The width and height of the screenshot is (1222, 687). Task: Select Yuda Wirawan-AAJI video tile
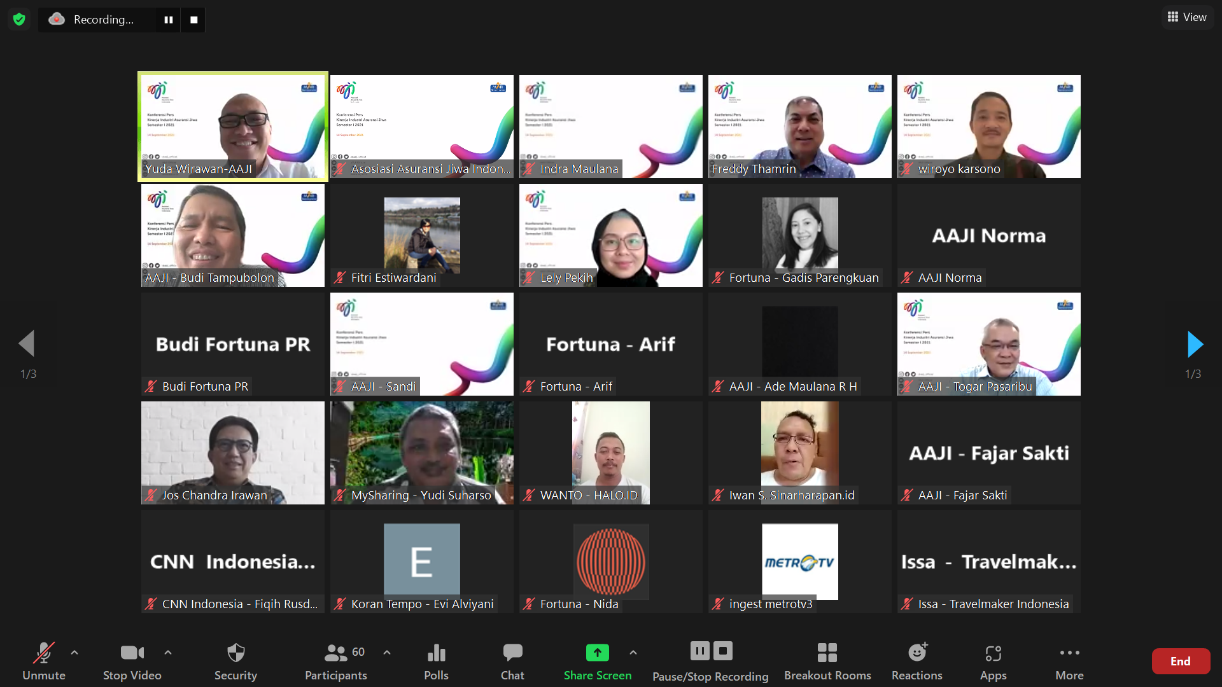[233, 127]
